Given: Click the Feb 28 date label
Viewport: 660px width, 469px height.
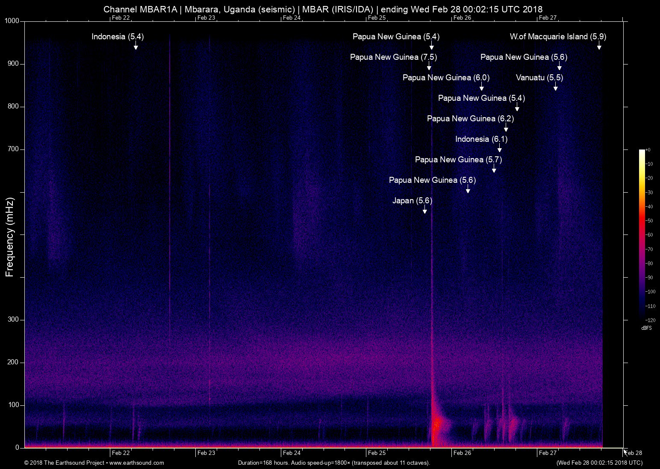Looking at the screenshot, I should (x=633, y=453).
